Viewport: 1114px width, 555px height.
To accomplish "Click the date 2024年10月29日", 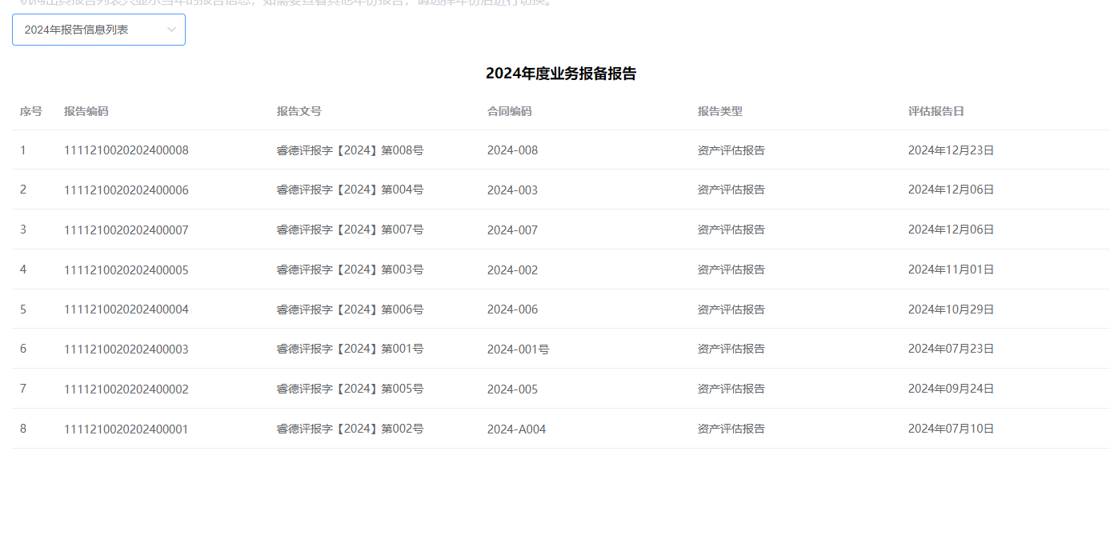I will (x=951, y=309).
